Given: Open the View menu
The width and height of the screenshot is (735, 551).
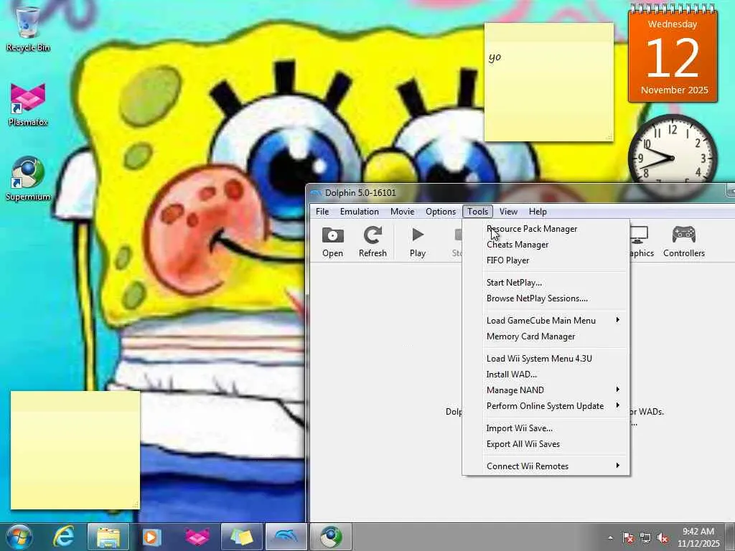Looking at the screenshot, I should click(x=508, y=212).
